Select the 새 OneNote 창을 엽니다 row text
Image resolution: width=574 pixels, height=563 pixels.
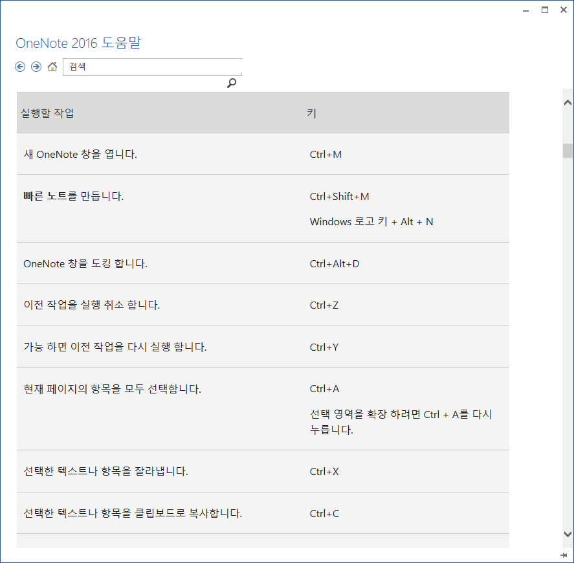tap(80, 154)
